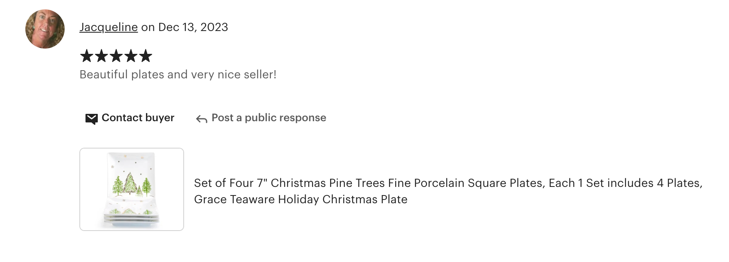Click the envelope icon beside Contact buyer

point(91,119)
